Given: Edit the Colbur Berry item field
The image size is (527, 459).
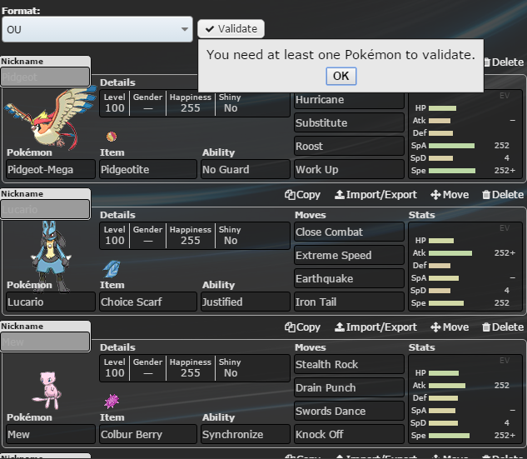Looking at the screenshot, I should click(x=148, y=434).
